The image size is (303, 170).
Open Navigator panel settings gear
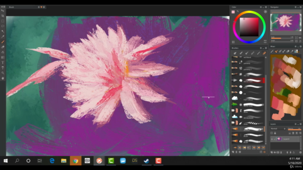[295, 7]
